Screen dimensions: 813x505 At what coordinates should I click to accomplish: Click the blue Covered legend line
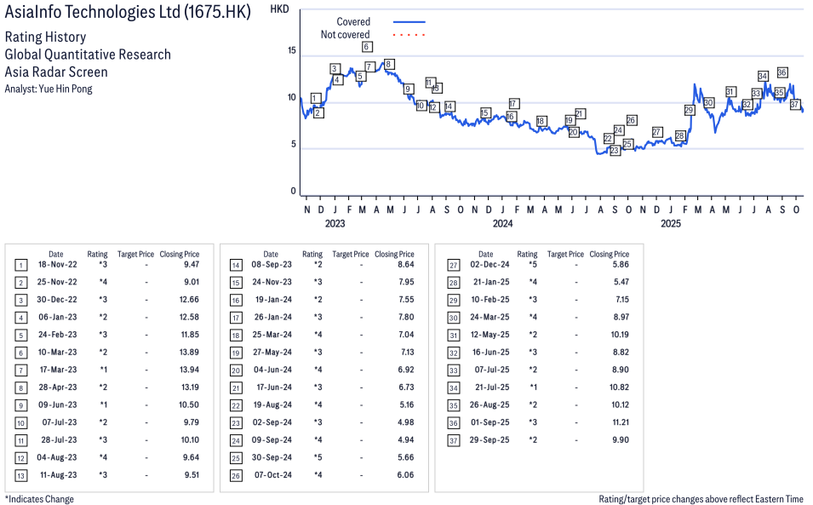pos(409,21)
